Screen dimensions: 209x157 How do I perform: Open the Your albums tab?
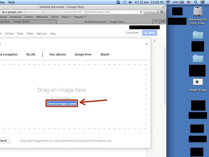click(x=57, y=54)
